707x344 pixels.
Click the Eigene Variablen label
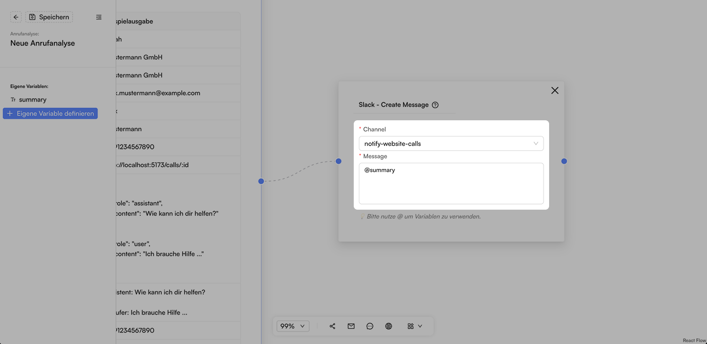30,87
